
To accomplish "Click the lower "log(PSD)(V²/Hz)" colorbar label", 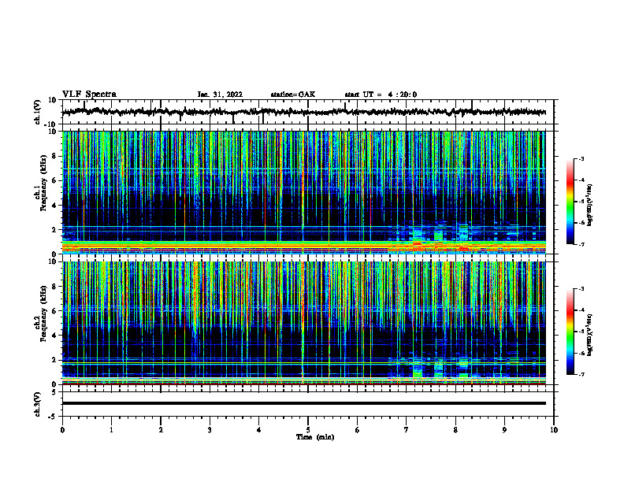I will tap(590, 336).
